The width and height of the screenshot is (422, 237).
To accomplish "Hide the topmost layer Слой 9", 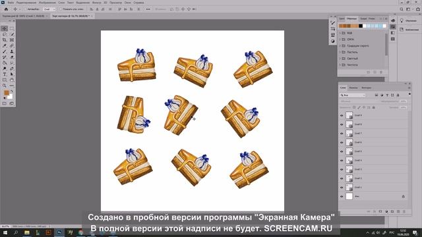I will coord(342,116).
